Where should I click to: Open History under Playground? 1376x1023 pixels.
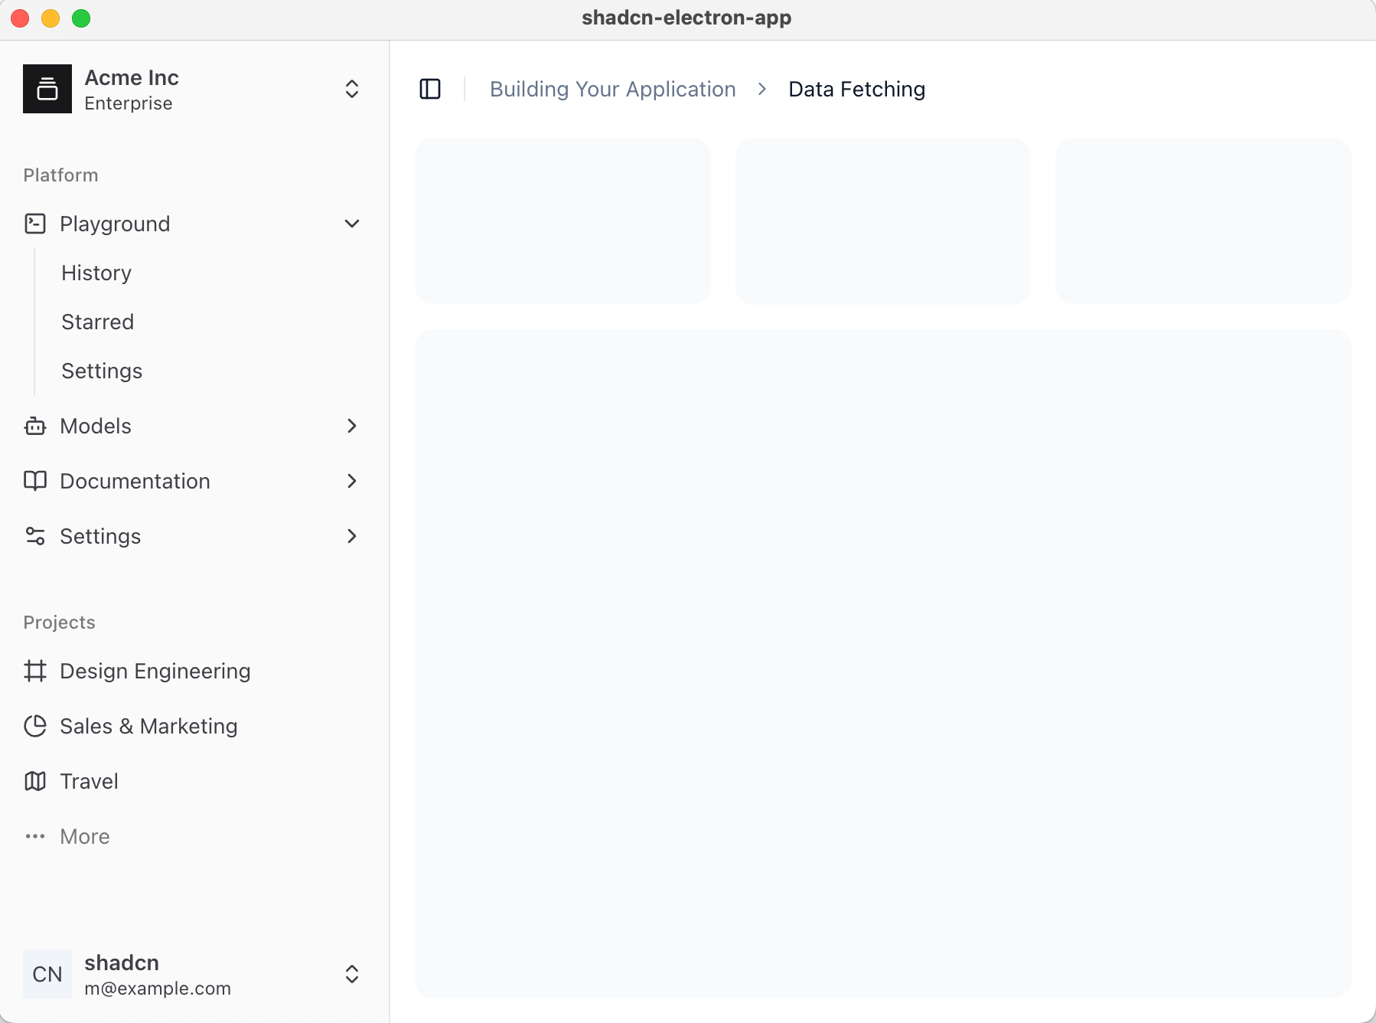pyautogui.click(x=96, y=273)
